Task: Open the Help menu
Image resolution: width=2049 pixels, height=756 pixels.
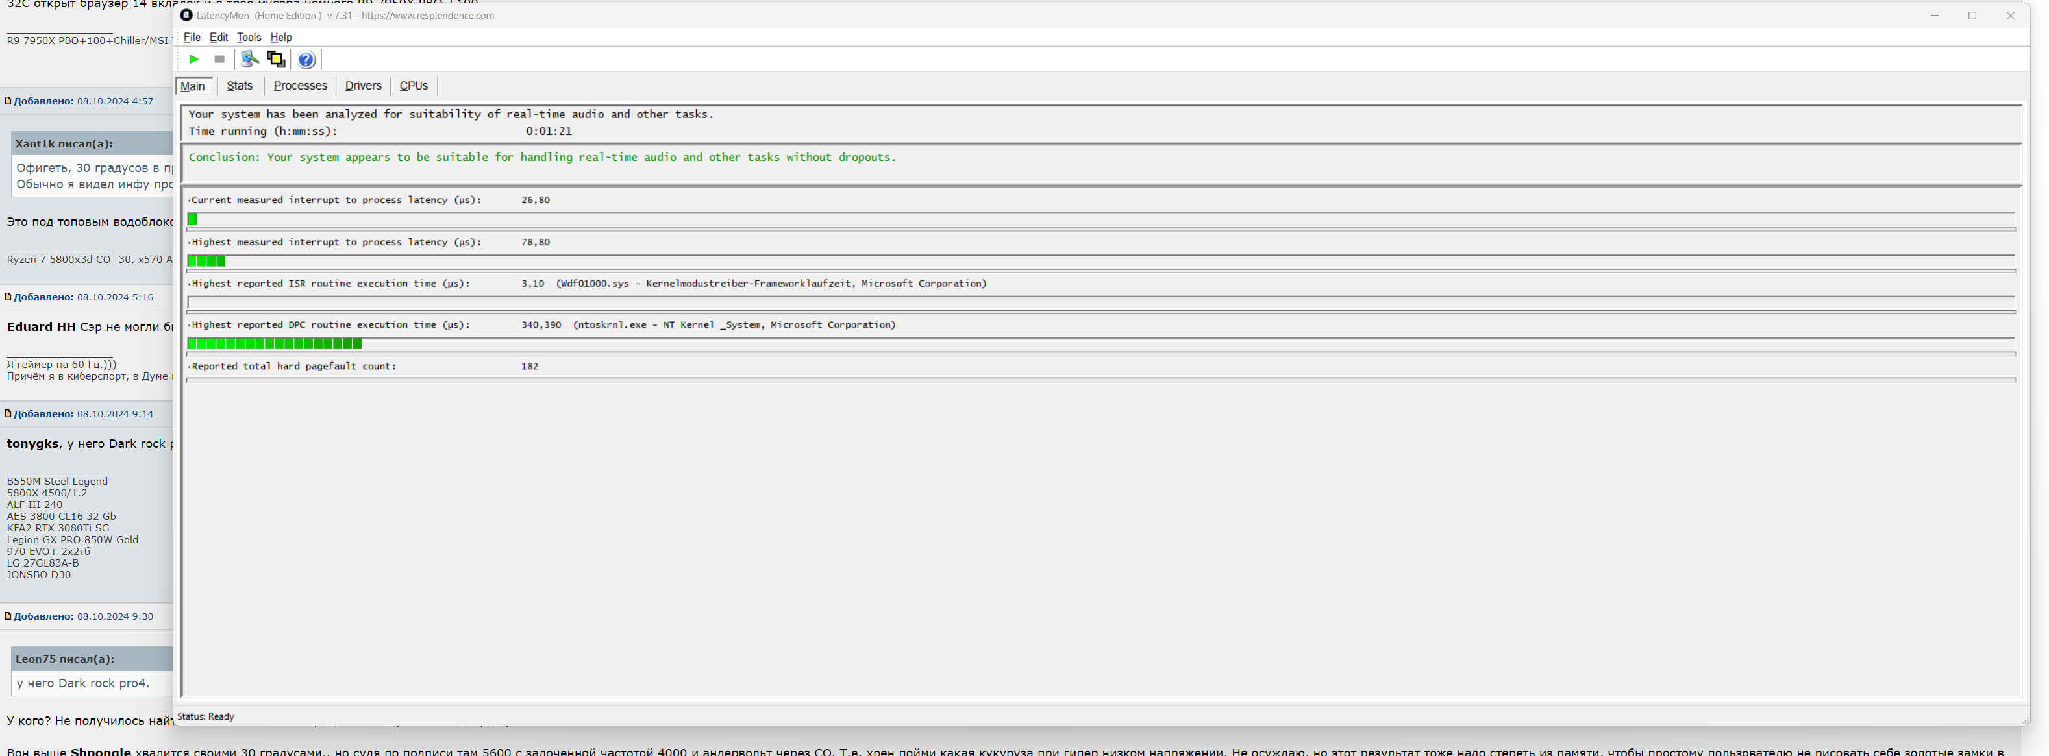Action: point(280,38)
